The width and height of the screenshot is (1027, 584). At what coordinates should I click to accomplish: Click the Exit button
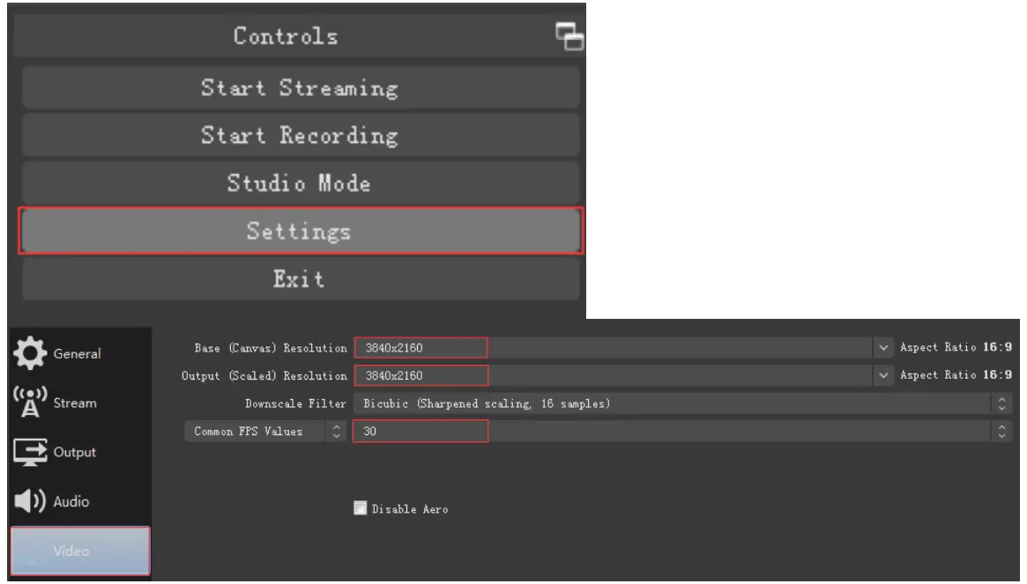point(301,279)
